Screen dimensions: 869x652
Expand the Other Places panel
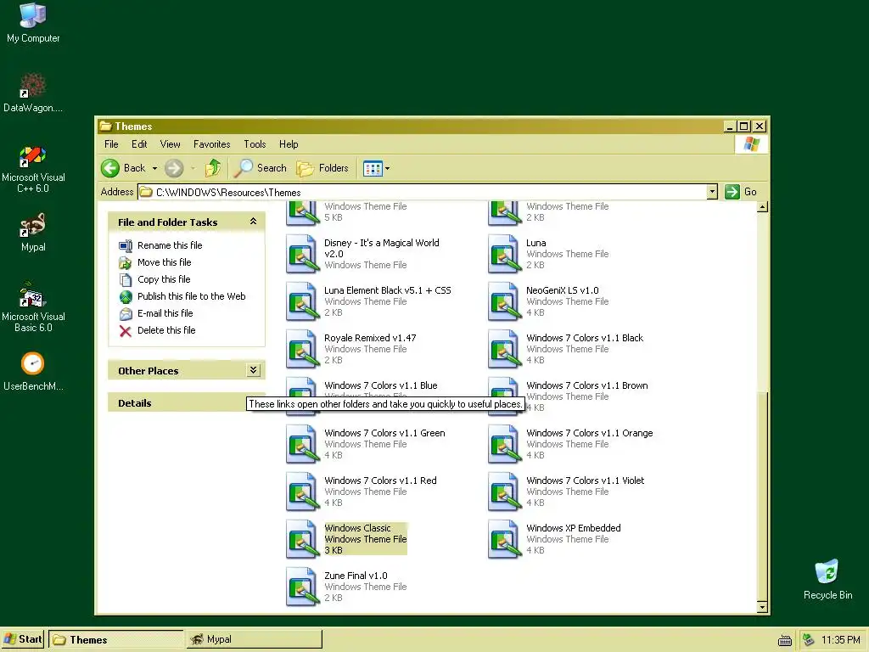pos(253,370)
